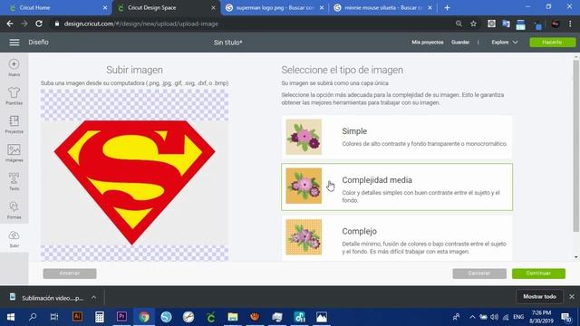Open Windows search in taskbar

coord(33,317)
